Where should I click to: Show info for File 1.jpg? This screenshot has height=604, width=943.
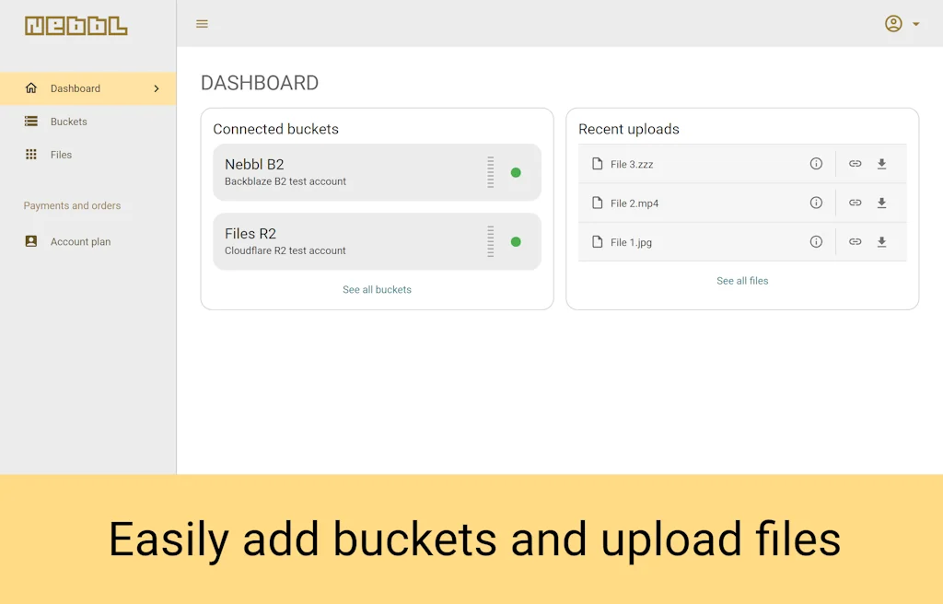[816, 242]
